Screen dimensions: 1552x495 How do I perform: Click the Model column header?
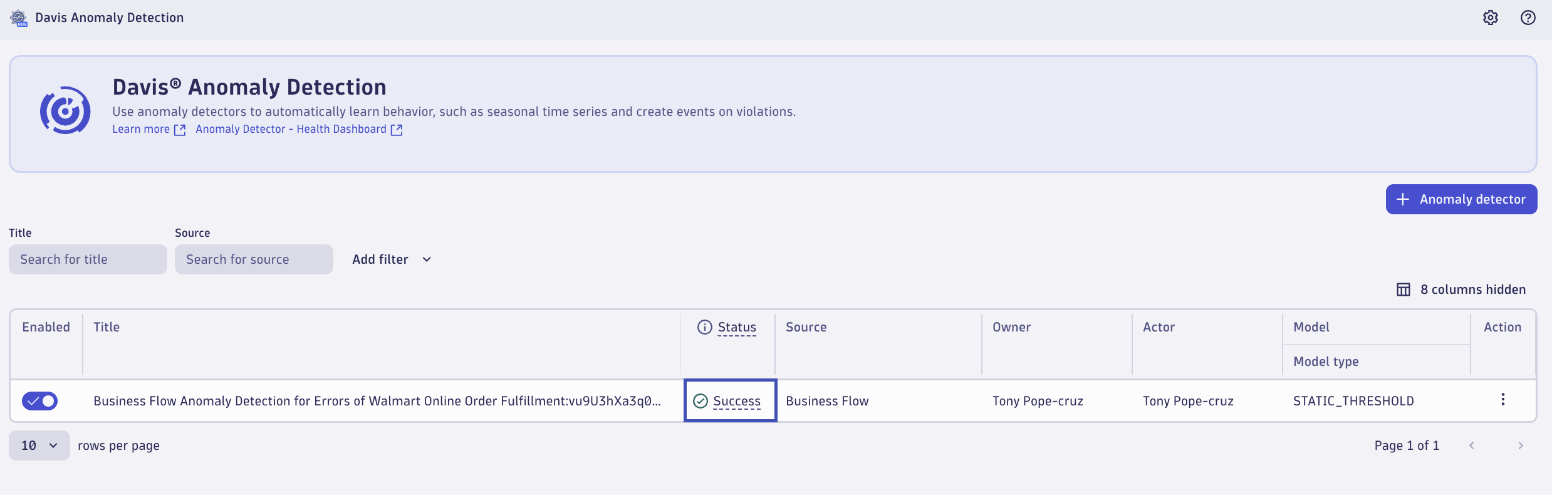tap(1311, 327)
